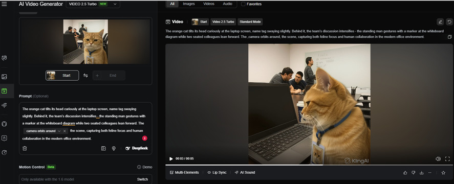Open the VIDEO 2.5 Turbo model dropdown

pyautogui.click(x=93, y=4)
